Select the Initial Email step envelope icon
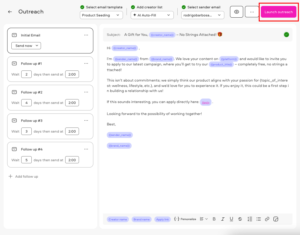The image size is (300, 235). [x=14, y=35]
